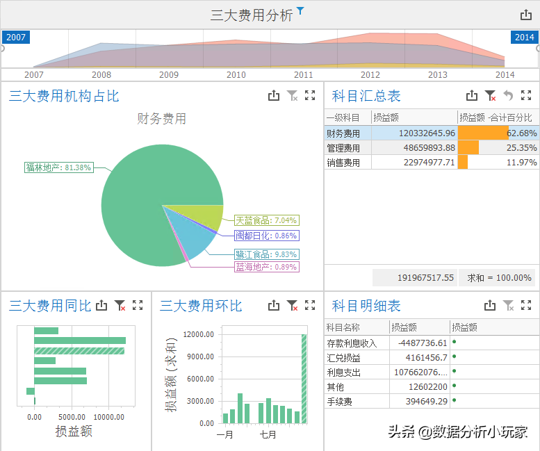Click the 2014 range end handle
This screenshot has width=540, height=451.
[524, 37]
